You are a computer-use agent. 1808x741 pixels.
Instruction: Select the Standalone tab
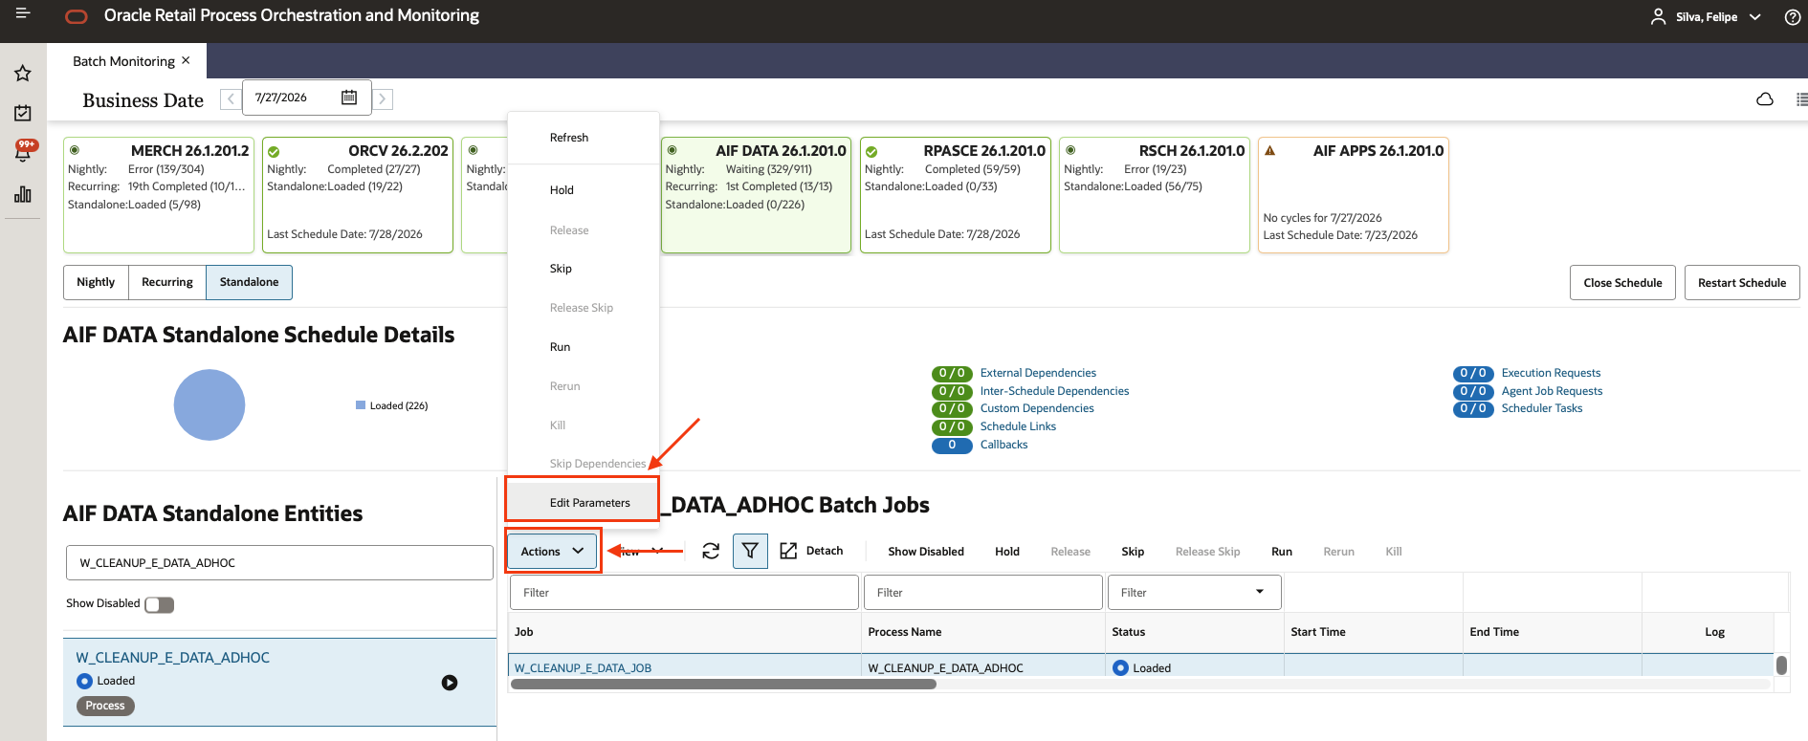tap(249, 282)
